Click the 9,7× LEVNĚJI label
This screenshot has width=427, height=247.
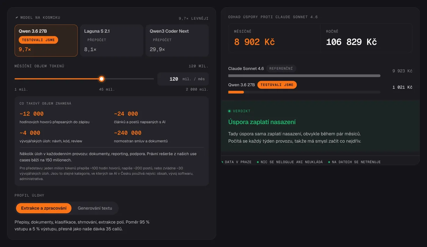tap(194, 19)
